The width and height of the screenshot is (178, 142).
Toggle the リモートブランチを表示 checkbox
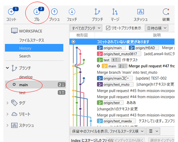click(108, 28)
